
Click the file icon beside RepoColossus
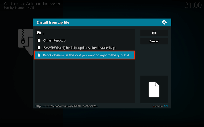click(x=39, y=55)
